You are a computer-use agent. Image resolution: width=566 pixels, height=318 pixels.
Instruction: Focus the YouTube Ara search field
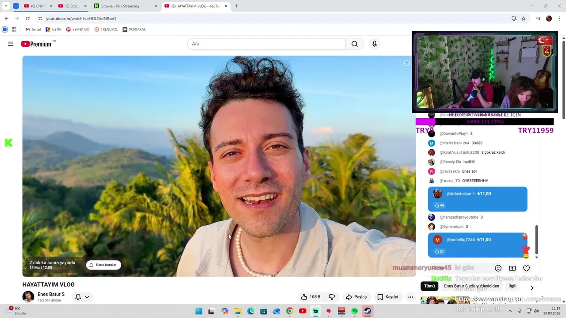tap(266, 44)
